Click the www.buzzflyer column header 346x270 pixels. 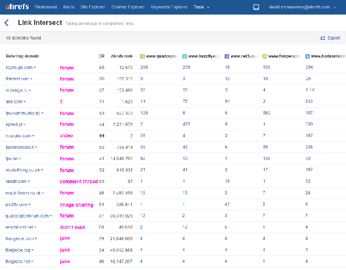coord(204,56)
